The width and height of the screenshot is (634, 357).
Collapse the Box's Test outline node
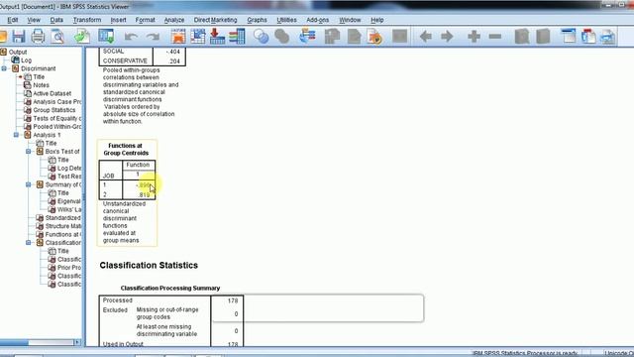(29, 152)
